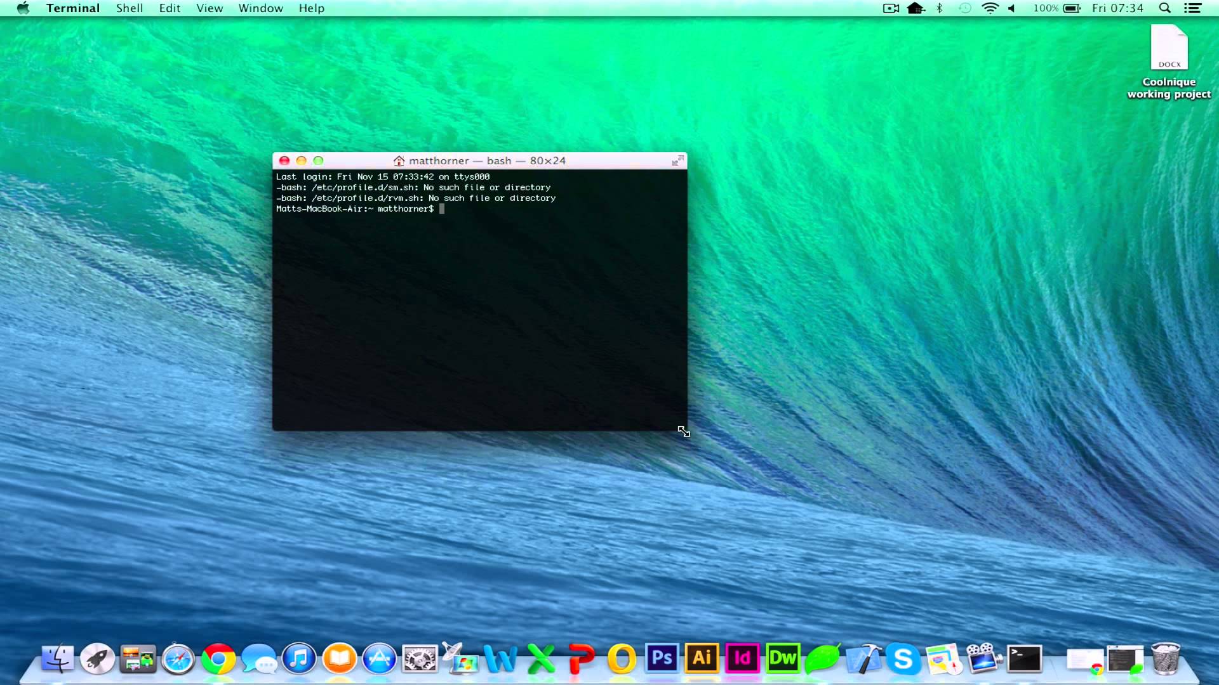Click the Terminal input field

pos(443,208)
